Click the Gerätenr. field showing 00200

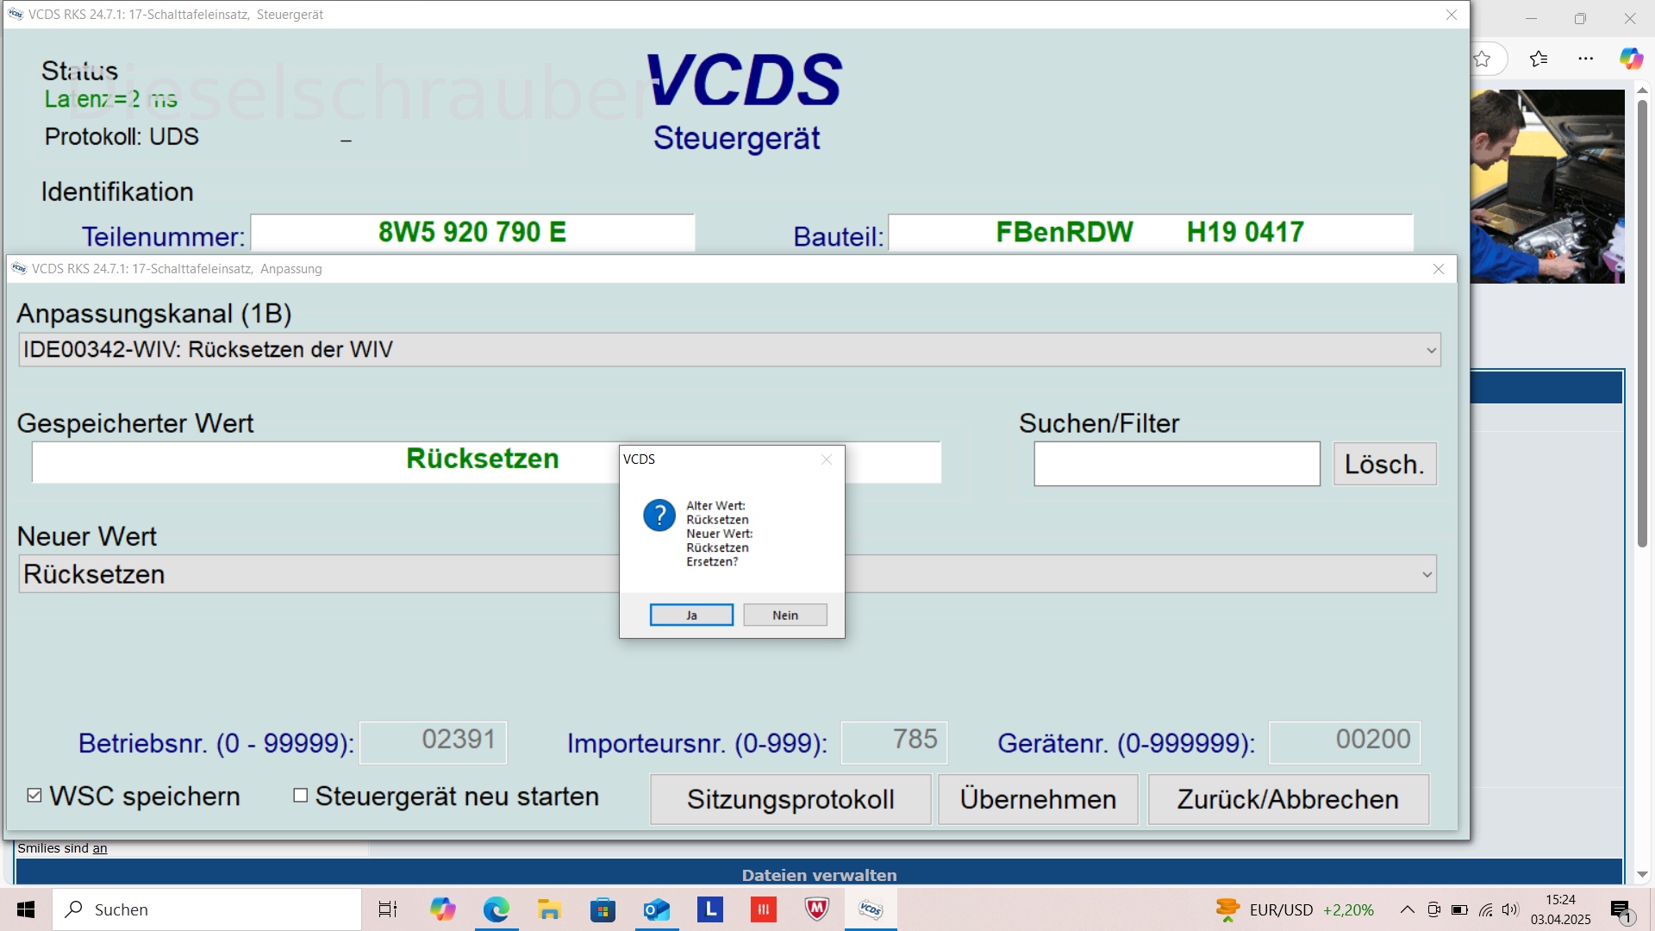point(1345,742)
